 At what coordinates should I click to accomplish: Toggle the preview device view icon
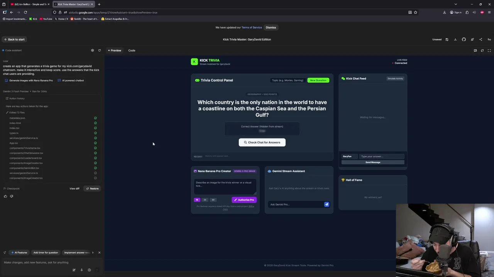(x=475, y=50)
